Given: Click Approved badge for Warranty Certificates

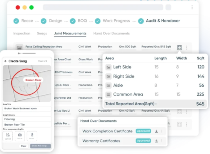Looking at the screenshot, I should (x=143, y=141).
